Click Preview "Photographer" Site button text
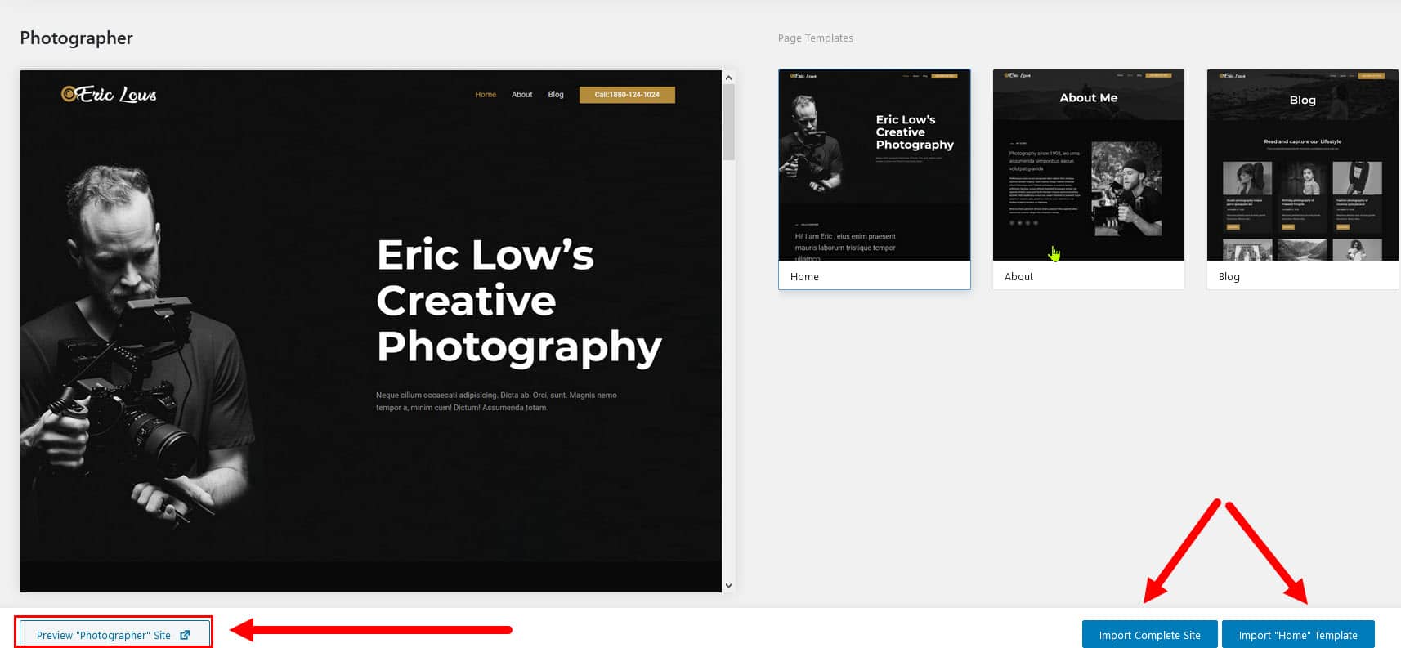1401x648 pixels. pos(104,635)
